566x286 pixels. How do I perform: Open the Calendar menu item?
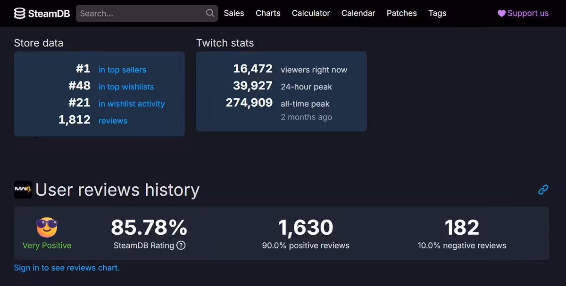[358, 13]
